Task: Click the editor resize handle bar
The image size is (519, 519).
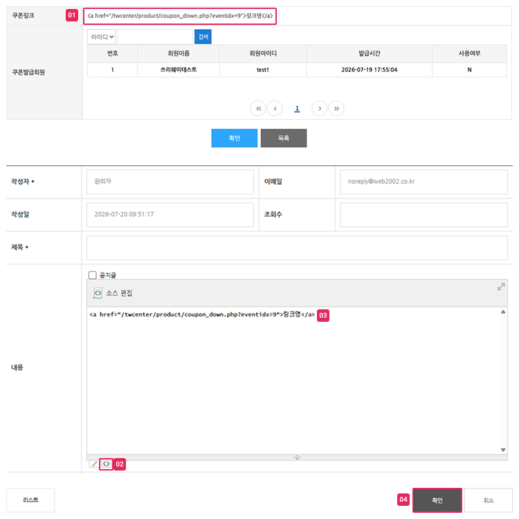Action: [297, 457]
